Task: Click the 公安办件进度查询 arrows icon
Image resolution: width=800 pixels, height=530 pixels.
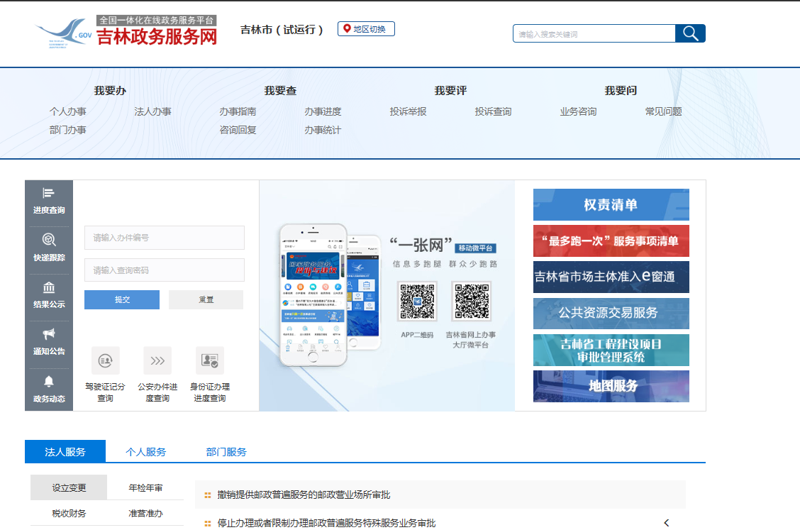Action: 157,360
